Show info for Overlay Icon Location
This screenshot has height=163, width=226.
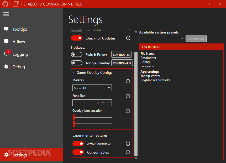128,111
